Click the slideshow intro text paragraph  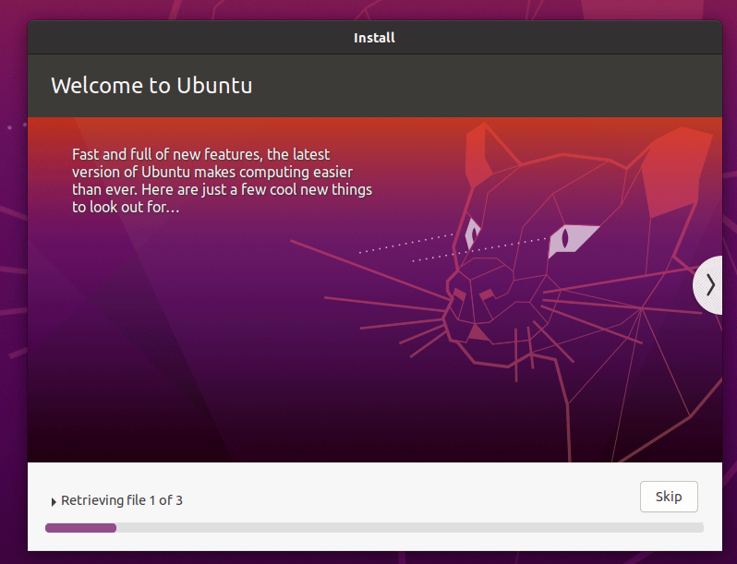222,180
